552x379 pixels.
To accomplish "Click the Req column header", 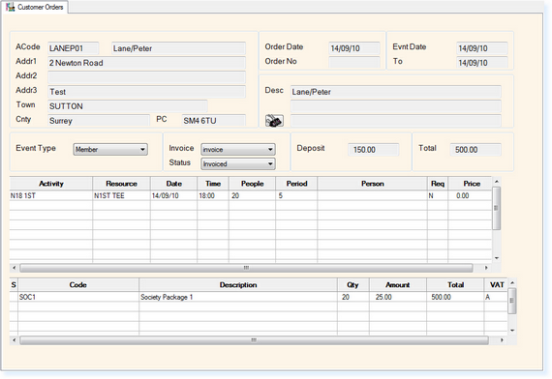I will tap(438, 184).
